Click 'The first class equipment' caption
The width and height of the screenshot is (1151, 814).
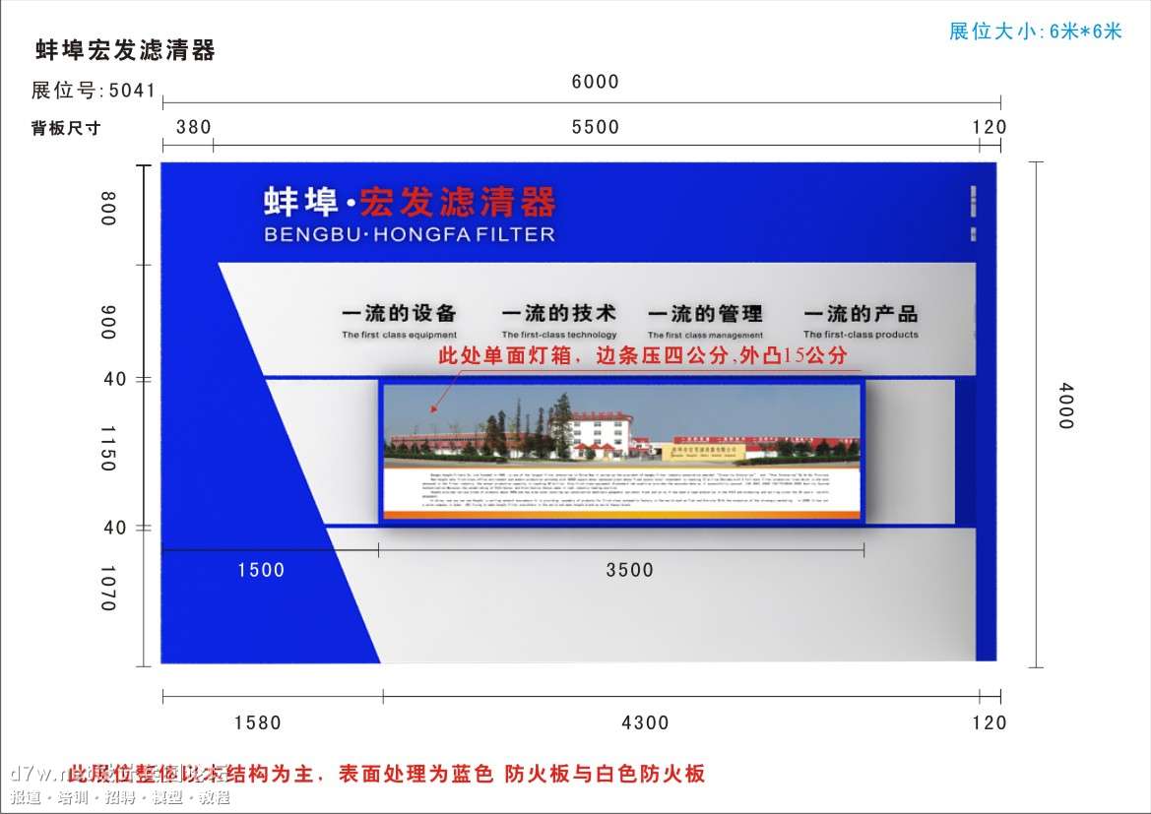click(x=400, y=335)
